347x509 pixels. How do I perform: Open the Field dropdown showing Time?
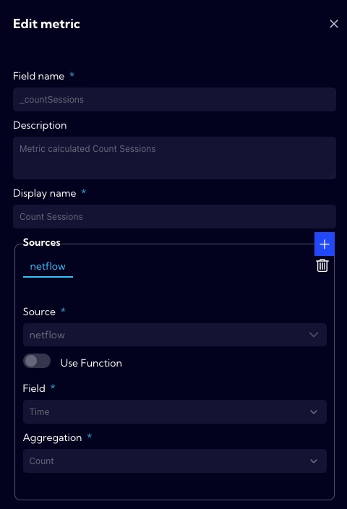[x=175, y=412]
